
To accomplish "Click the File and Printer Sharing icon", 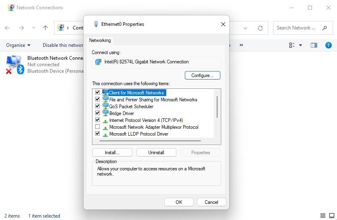I will coord(105,99).
